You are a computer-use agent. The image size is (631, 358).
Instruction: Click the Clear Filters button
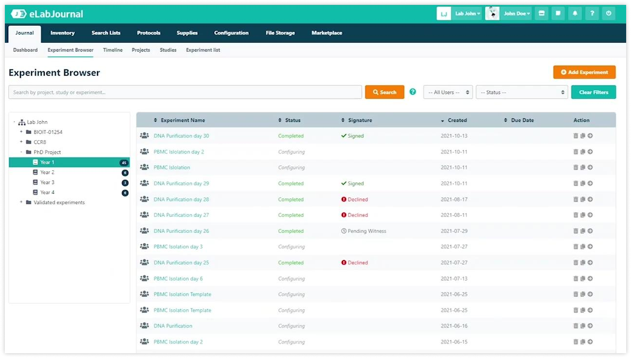pyautogui.click(x=594, y=92)
